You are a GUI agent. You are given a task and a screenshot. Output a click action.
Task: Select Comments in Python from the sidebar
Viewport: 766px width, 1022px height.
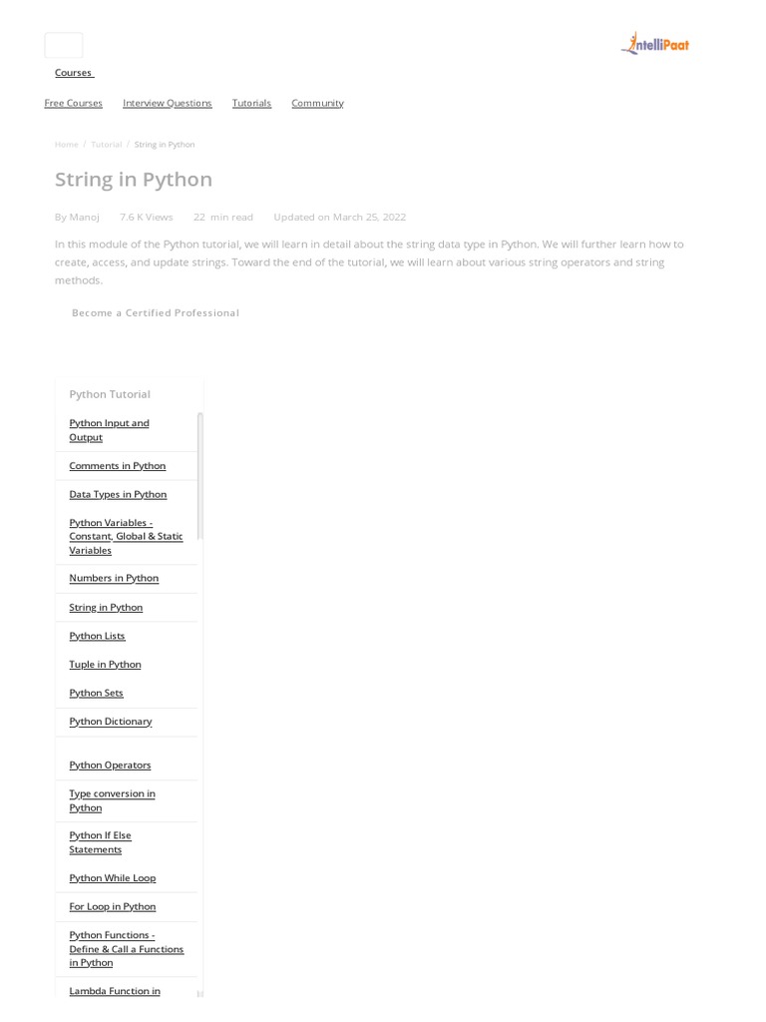tap(117, 466)
